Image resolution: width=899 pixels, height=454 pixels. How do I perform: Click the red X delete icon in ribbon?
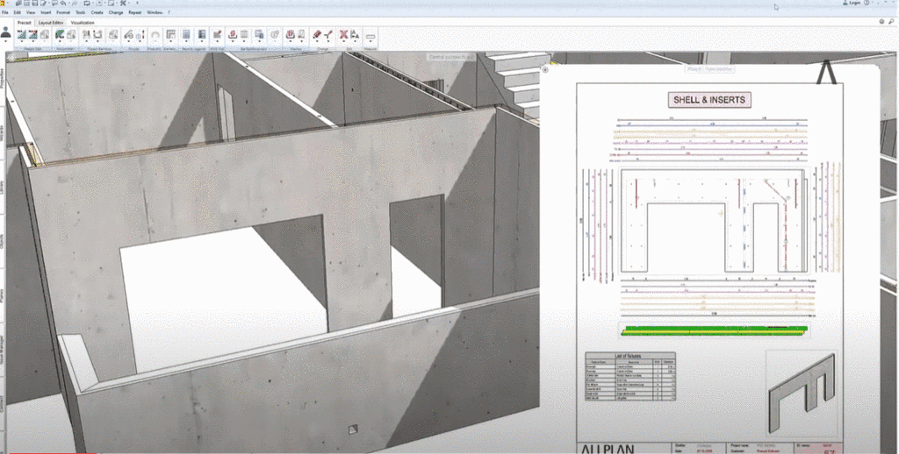(x=343, y=34)
